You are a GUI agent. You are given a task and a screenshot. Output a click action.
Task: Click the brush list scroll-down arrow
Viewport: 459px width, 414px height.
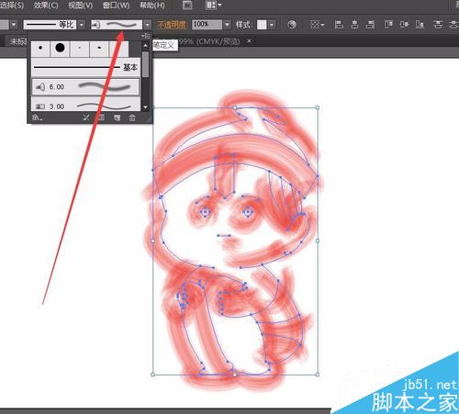coord(145,107)
